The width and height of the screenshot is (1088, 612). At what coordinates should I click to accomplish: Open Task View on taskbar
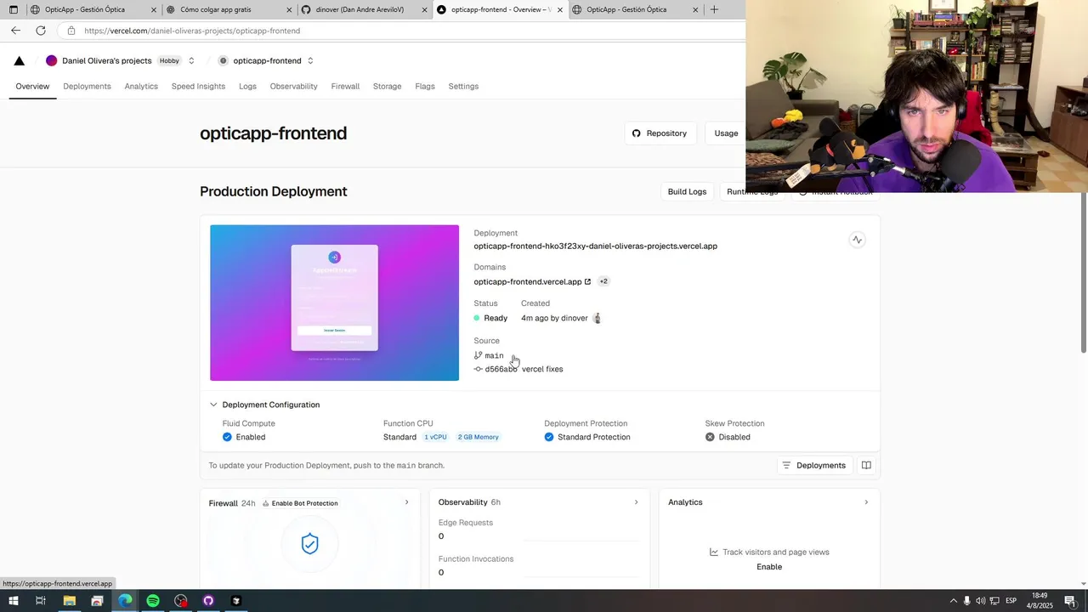[x=40, y=601]
